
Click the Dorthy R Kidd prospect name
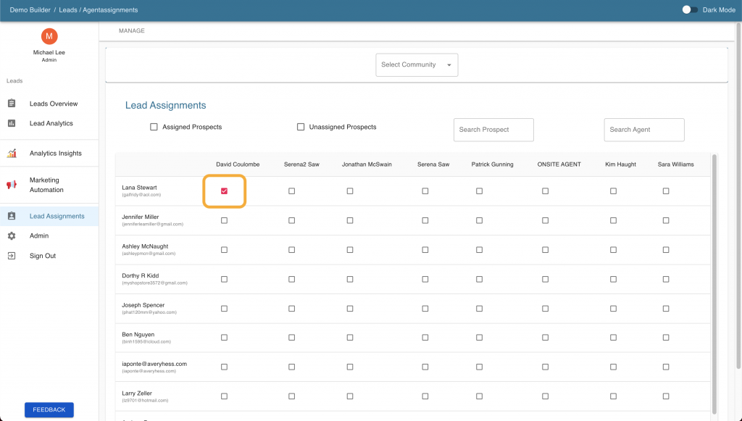point(140,276)
